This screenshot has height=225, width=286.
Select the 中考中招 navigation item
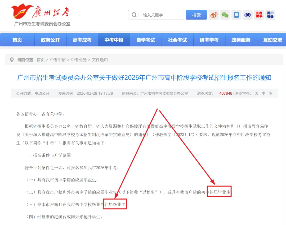[114, 40]
